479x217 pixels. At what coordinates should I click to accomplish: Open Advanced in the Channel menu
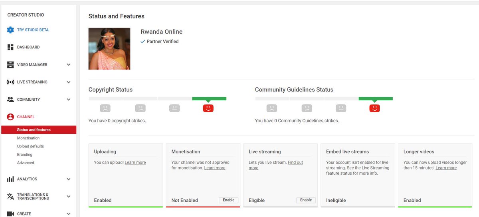26,163
